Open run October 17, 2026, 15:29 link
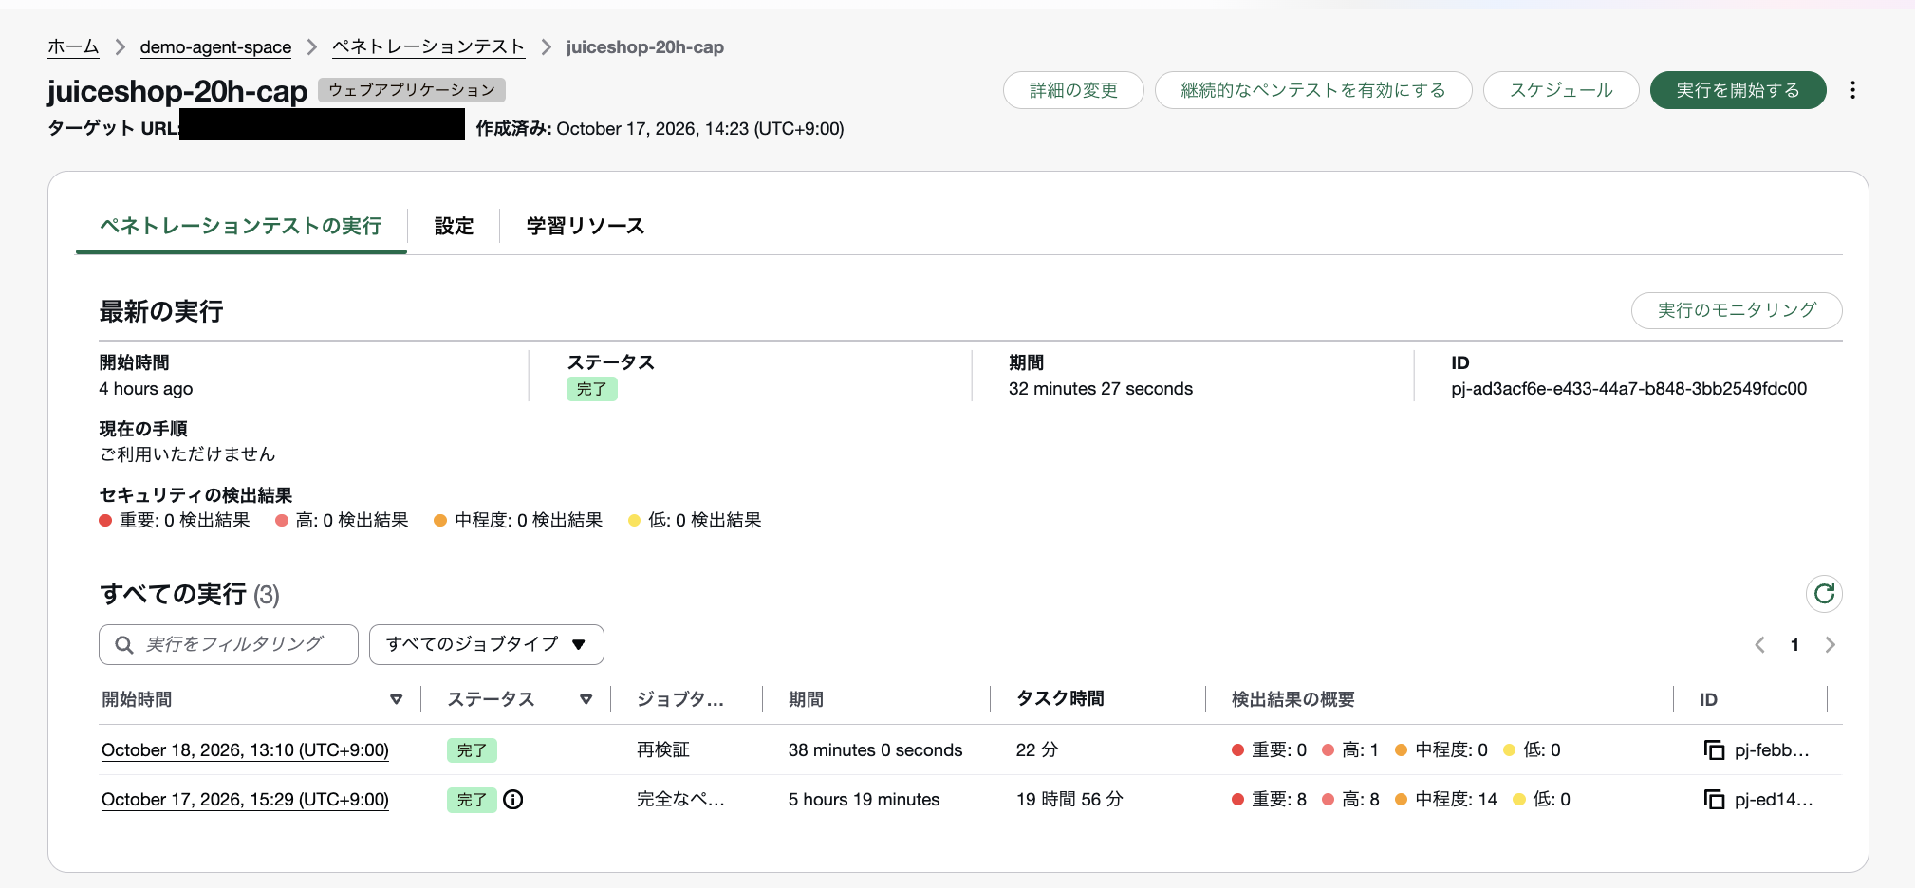 click(245, 800)
